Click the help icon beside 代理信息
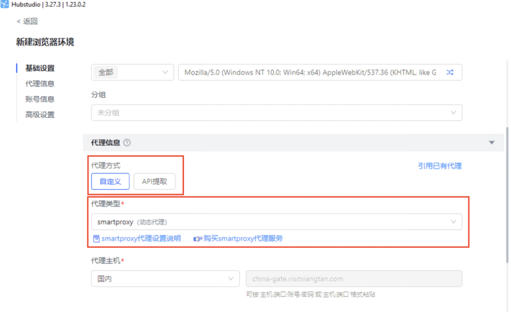 (x=127, y=143)
